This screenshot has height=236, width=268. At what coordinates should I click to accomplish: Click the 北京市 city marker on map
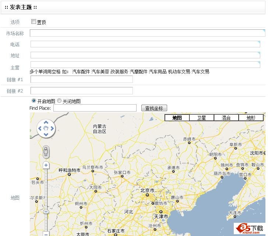click(x=147, y=195)
